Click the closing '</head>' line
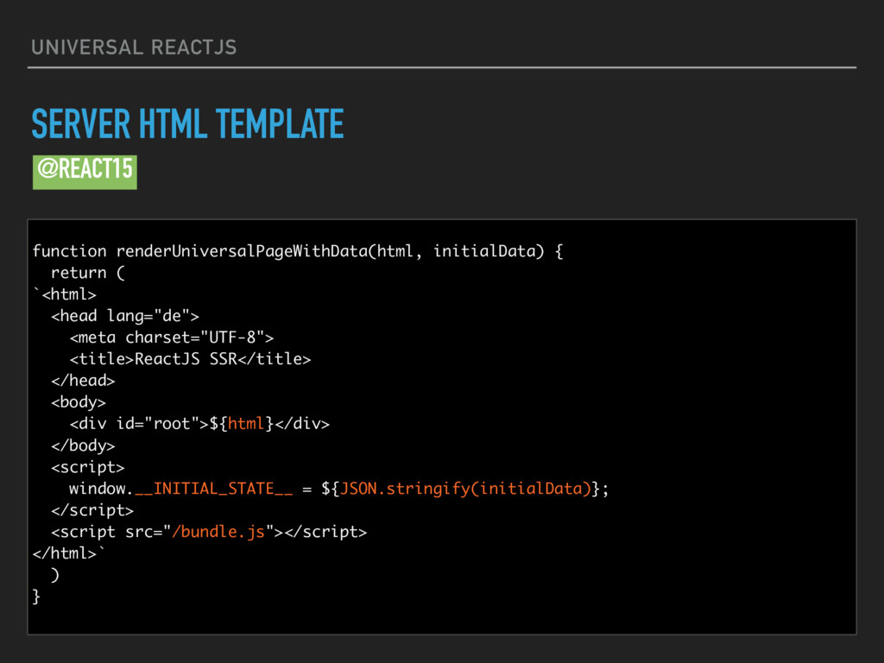884x663 pixels. point(83,381)
